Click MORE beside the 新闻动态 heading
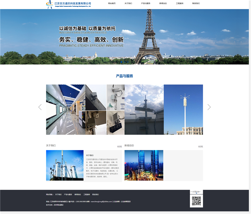This screenshot has height=214, width=251. 200,146
